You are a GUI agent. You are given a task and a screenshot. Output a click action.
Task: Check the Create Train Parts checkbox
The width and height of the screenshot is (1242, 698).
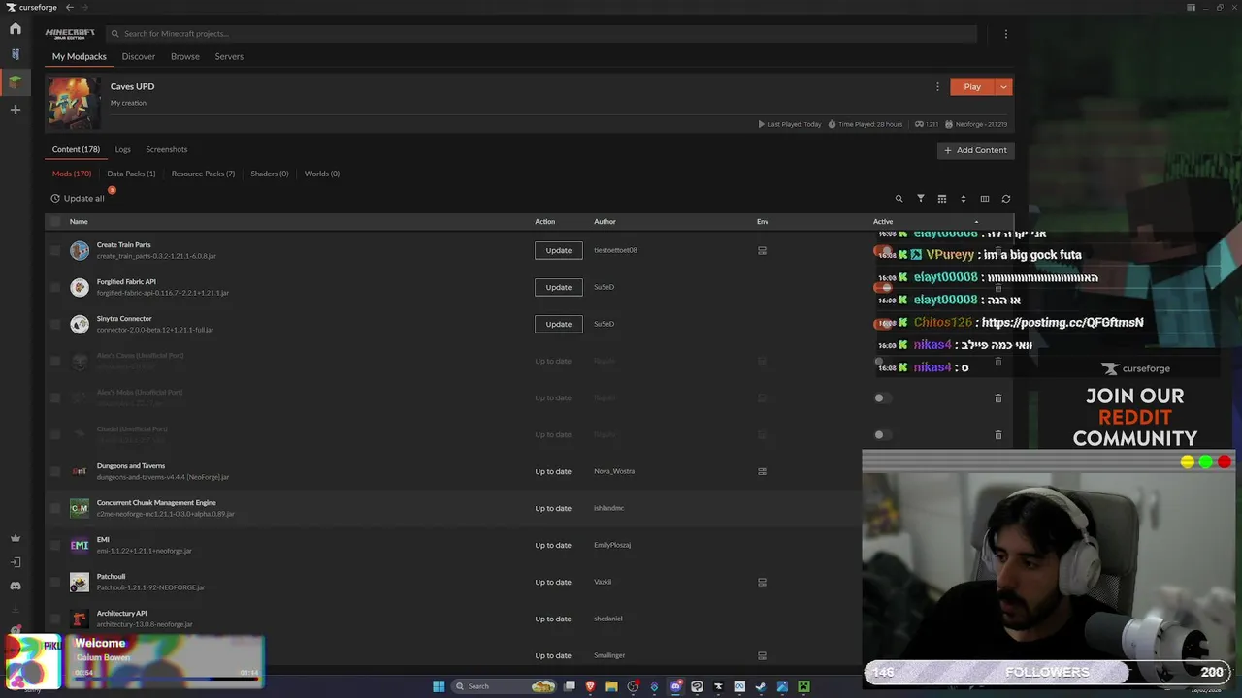click(x=55, y=250)
